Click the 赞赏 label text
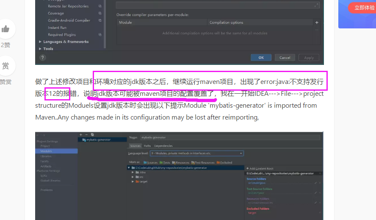Viewport: 376px width, 220px height. pyautogui.click(x=6, y=82)
